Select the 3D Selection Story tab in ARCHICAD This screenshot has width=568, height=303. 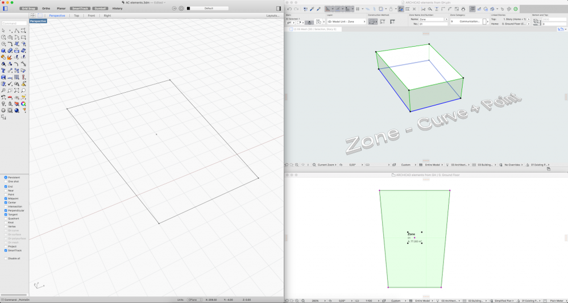click(x=315, y=28)
